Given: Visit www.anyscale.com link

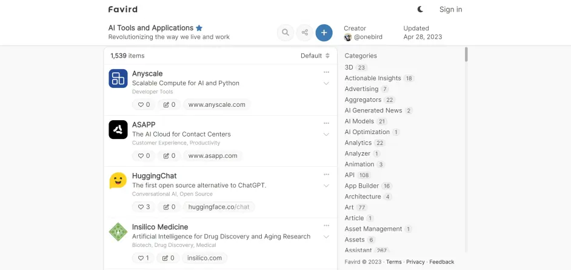Looking at the screenshot, I should pyautogui.click(x=216, y=104).
